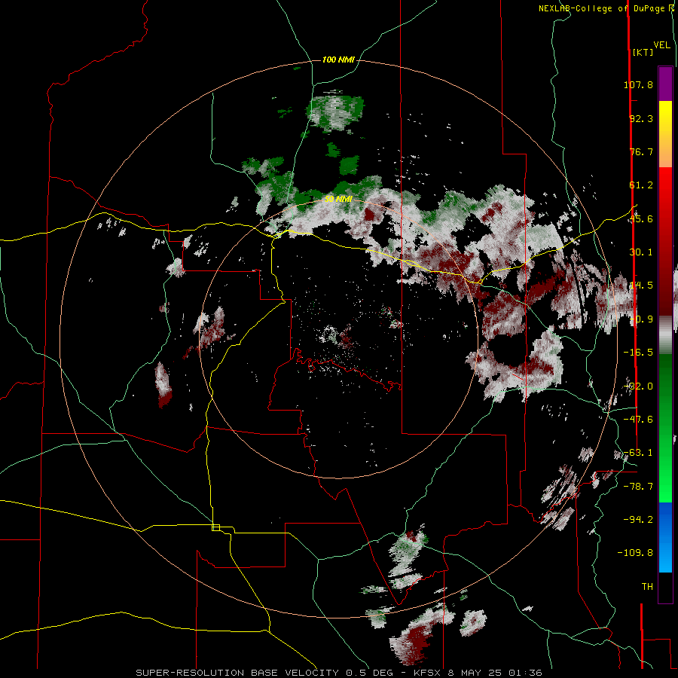Image resolution: width=678 pixels, height=678 pixels.
Task: Click the 61.2 value on the velocity scale
Action: coord(641,185)
